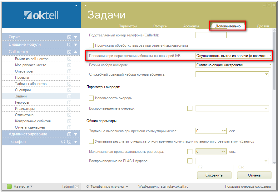Open help icon next to Операторы

pyautogui.click(x=69, y=71)
